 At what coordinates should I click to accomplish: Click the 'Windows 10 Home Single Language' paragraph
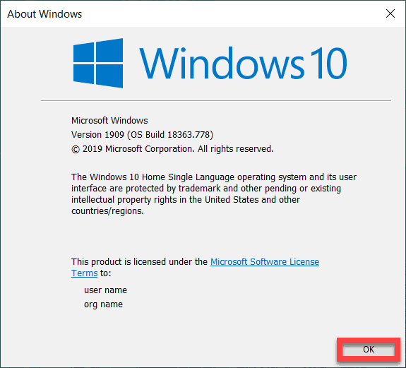coord(214,194)
